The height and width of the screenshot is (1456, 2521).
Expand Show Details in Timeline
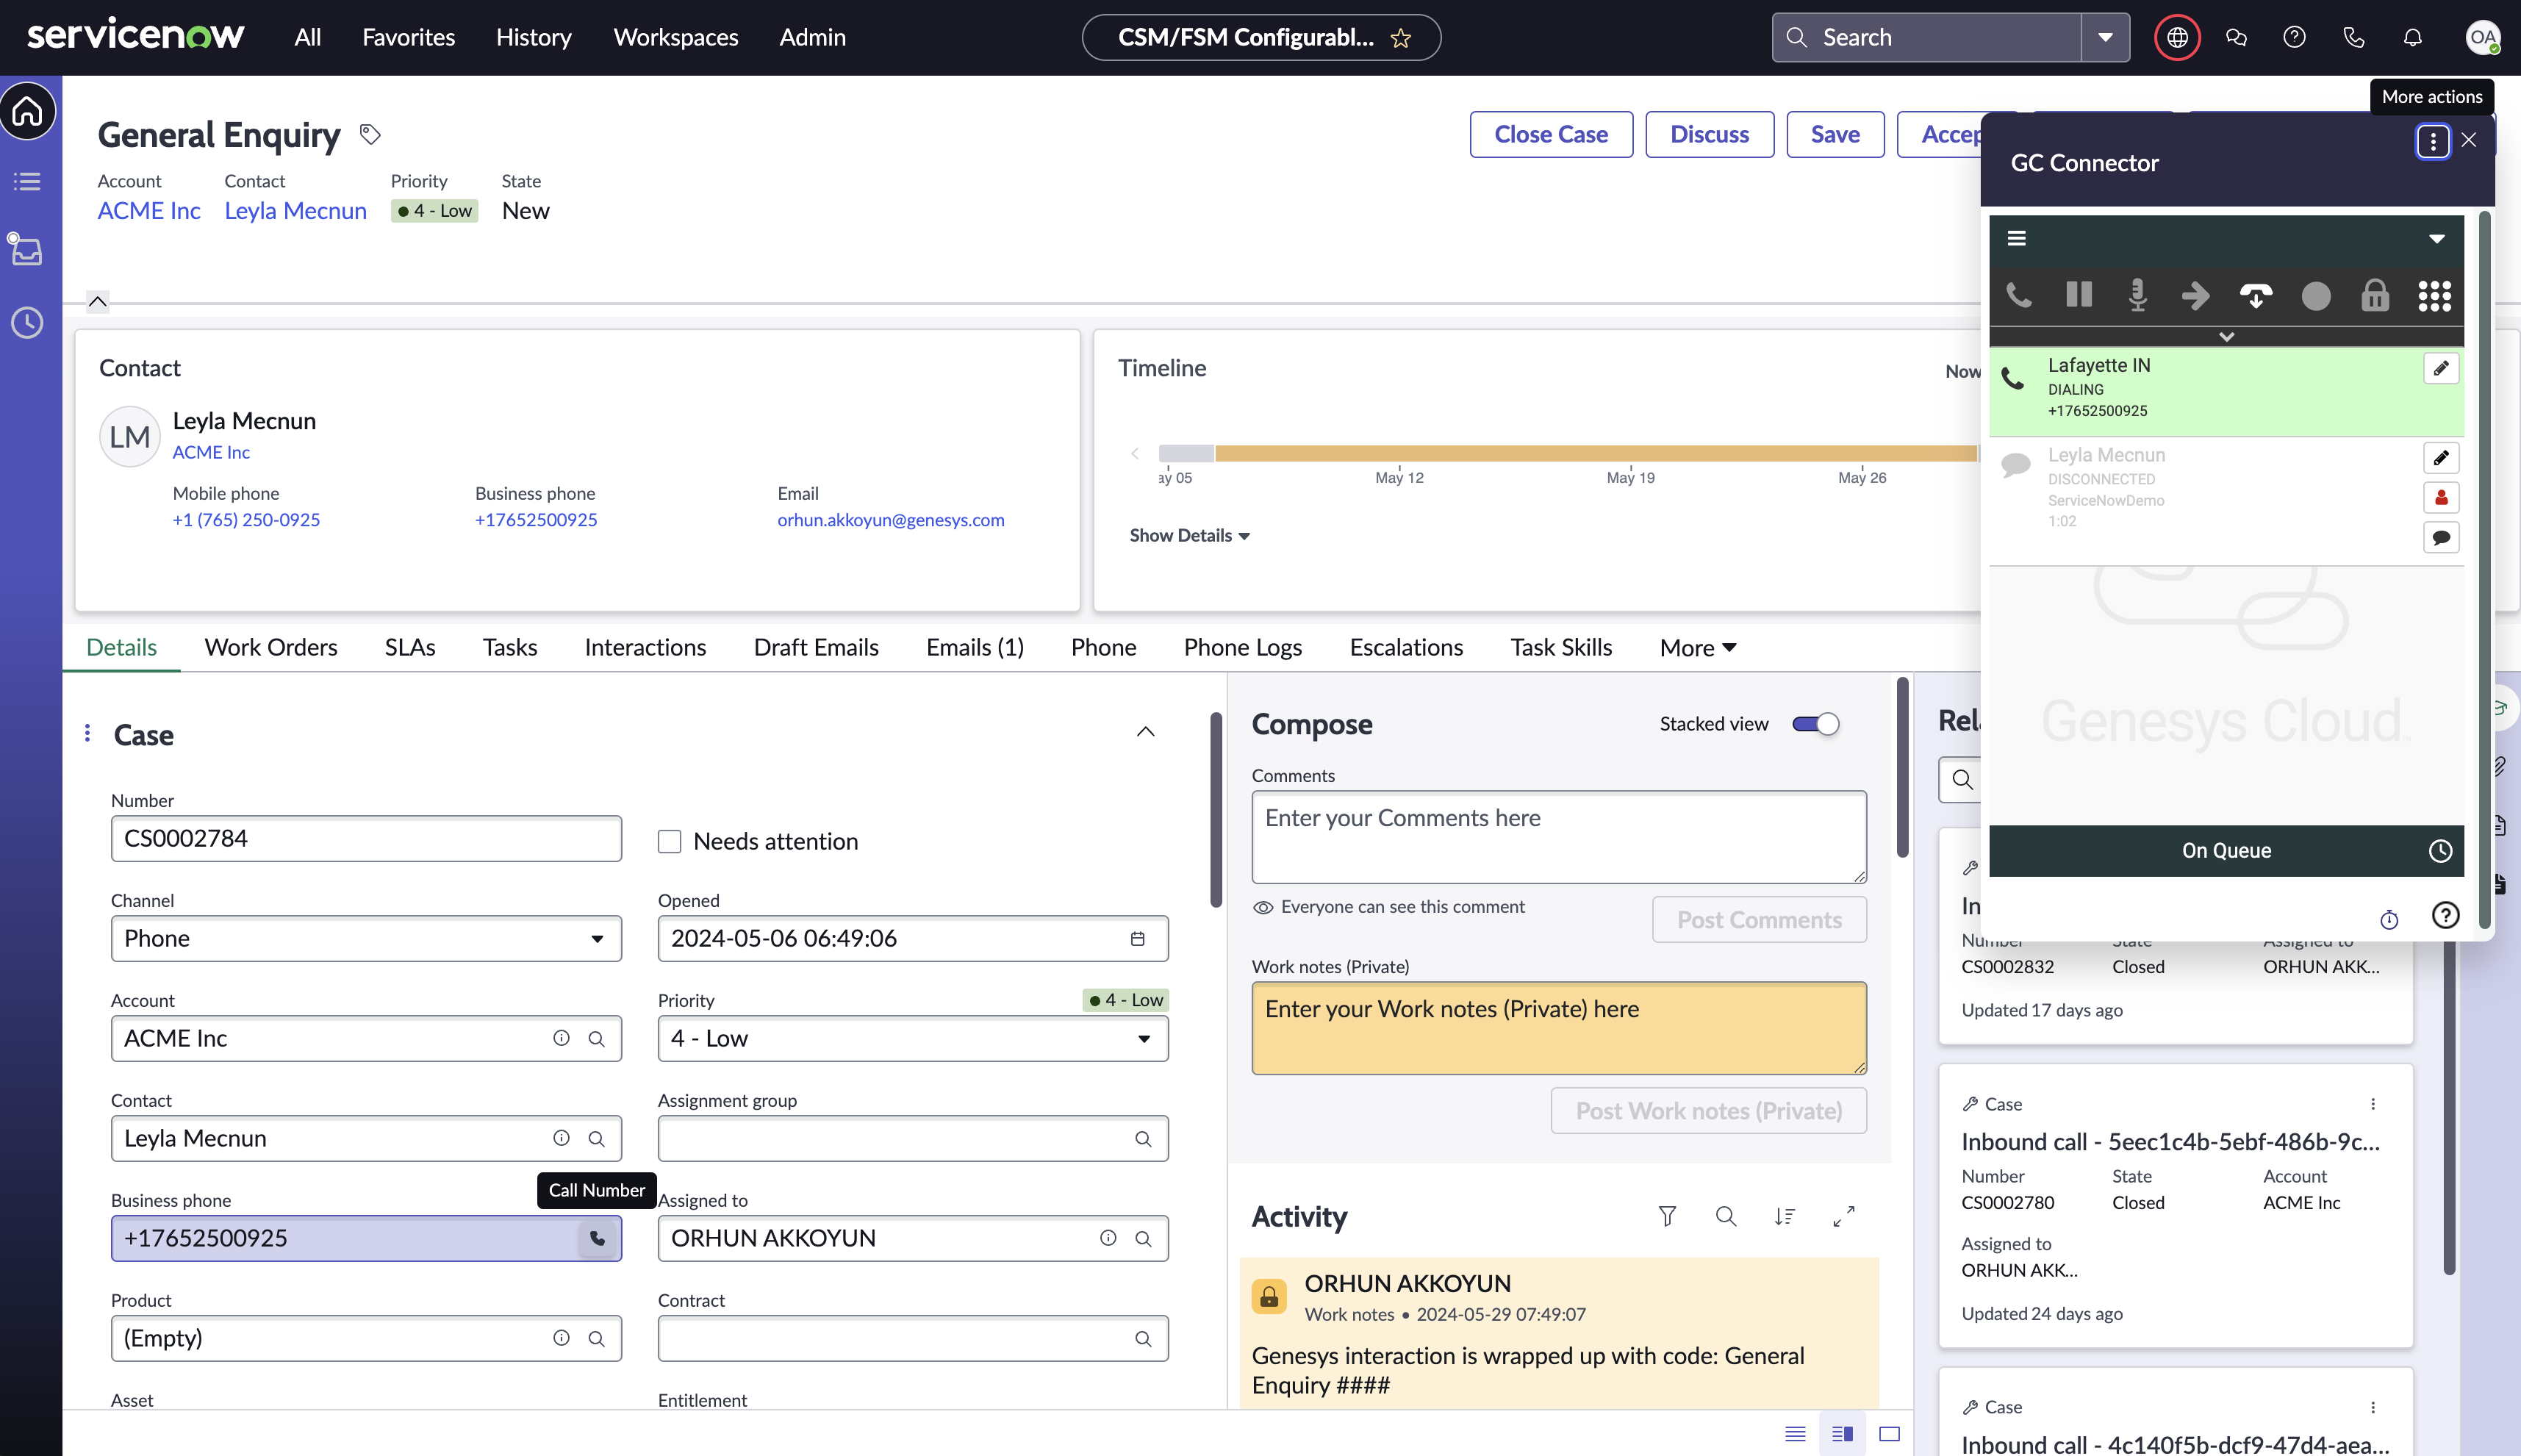(1189, 536)
